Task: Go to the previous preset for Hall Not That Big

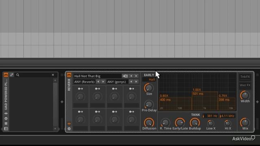Action: [x=131, y=76]
